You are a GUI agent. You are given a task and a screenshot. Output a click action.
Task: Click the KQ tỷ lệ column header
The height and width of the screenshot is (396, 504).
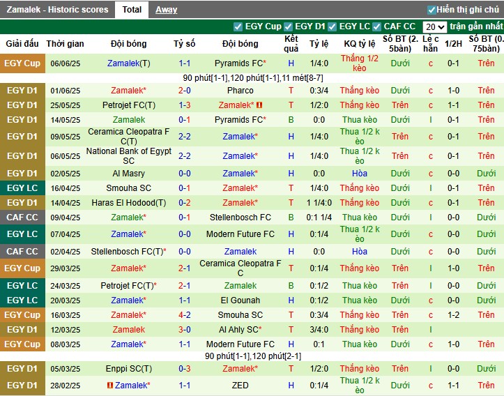coord(360,44)
